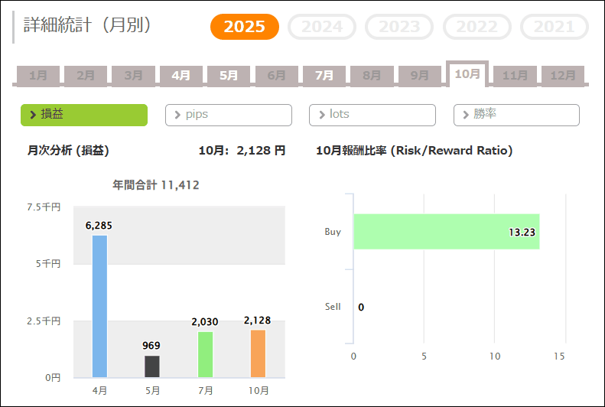Click the blue April profit bar

coord(99,306)
